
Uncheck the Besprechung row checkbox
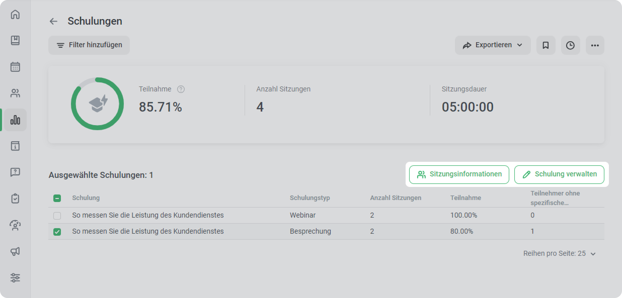(x=57, y=232)
